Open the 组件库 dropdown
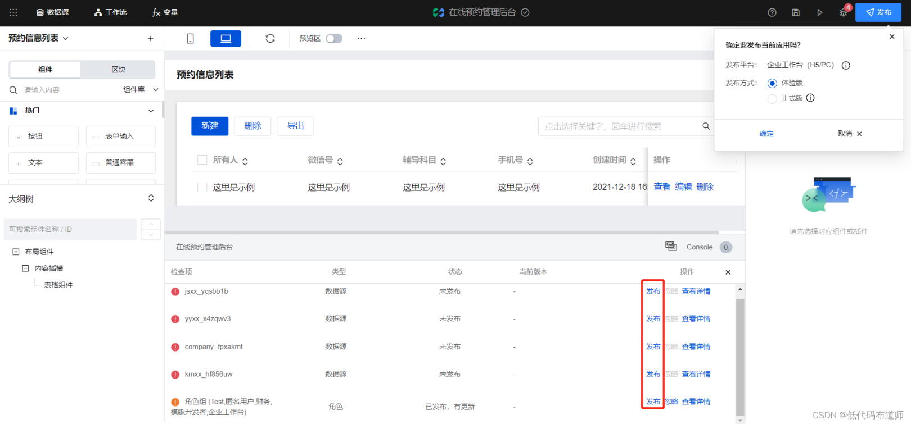 click(x=141, y=90)
